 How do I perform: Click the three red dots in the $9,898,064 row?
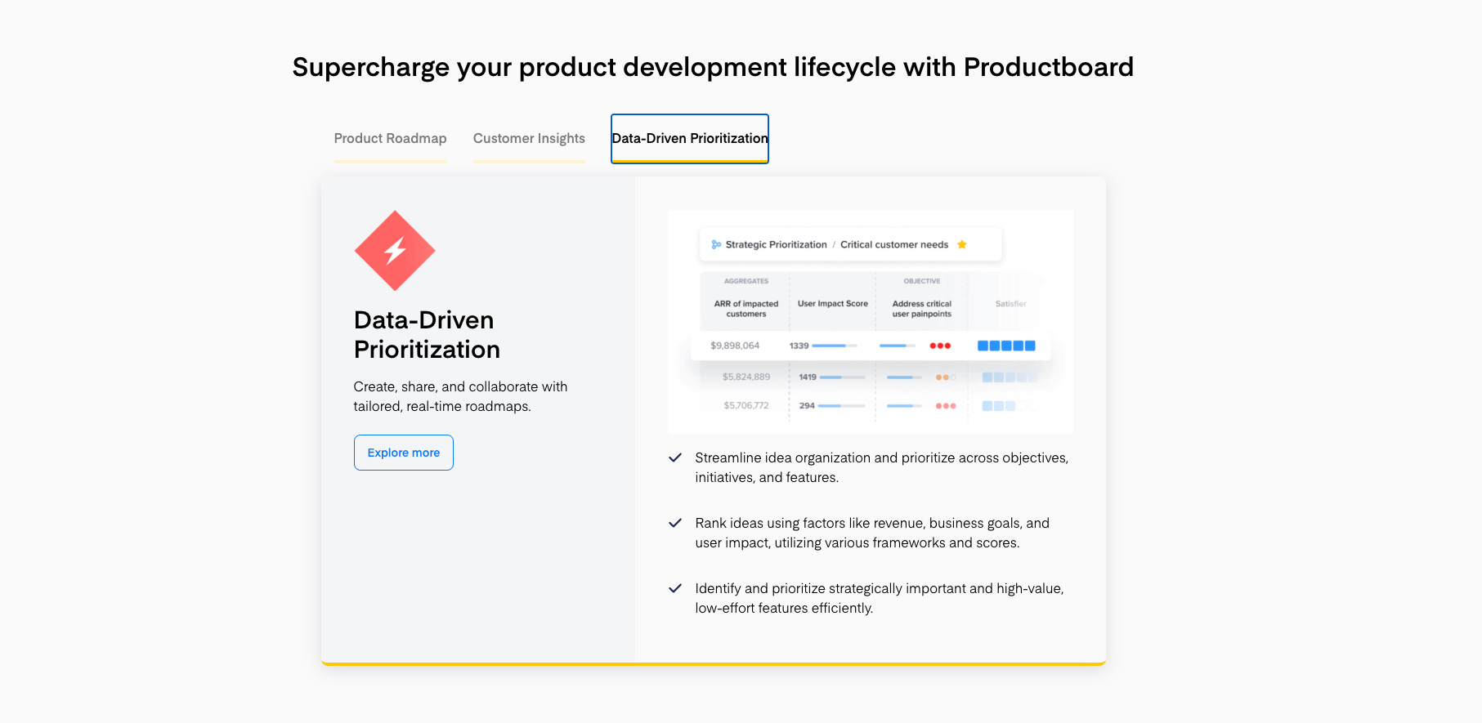coord(940,346)
